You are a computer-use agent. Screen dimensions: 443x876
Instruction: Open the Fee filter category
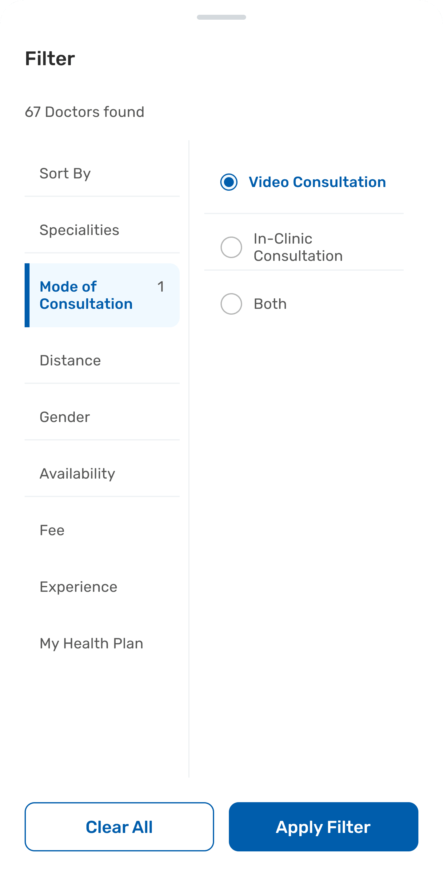click(x=52, y=530)
